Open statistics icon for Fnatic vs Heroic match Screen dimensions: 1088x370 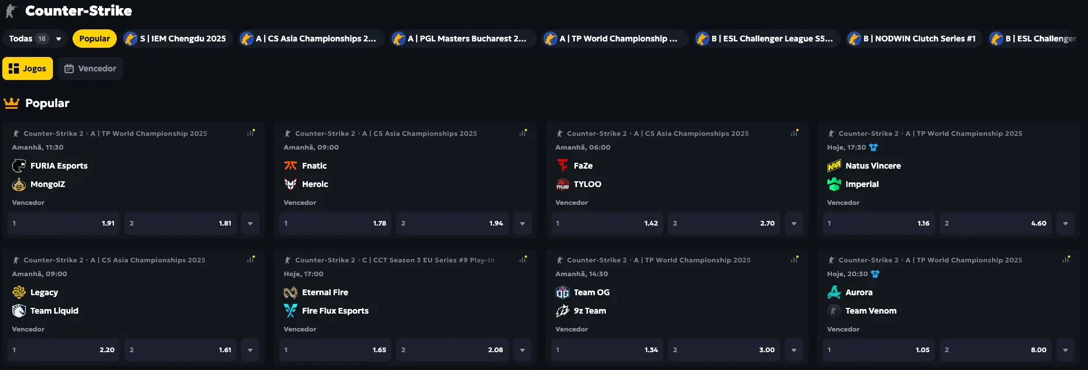pos(522,133)
